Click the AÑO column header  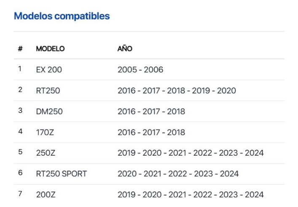point(125,48)
